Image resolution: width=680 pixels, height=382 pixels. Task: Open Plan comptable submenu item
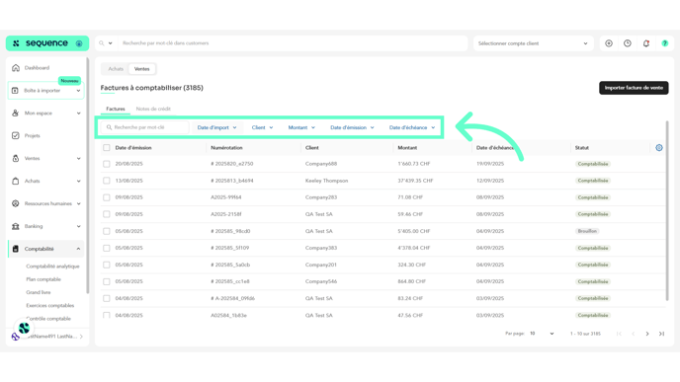[43, 279]
